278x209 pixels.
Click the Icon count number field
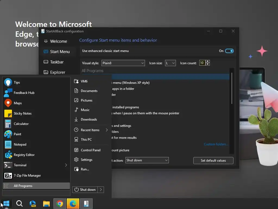202,63
